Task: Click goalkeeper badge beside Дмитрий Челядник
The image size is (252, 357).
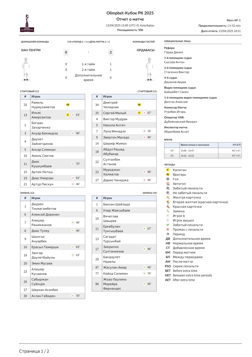Action: [139, 105]
